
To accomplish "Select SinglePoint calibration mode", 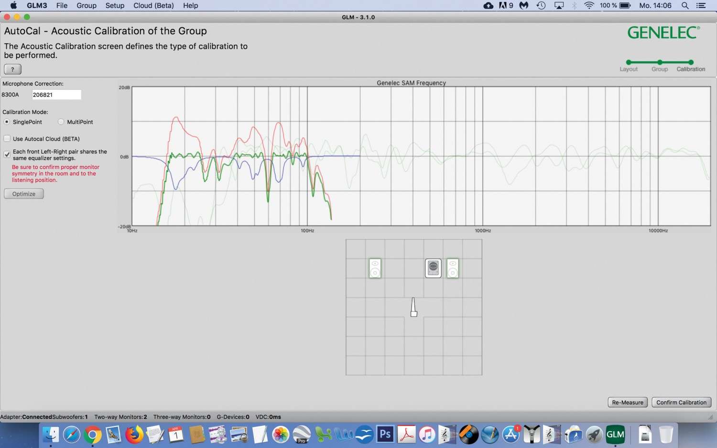I will [x=7, y=122].
